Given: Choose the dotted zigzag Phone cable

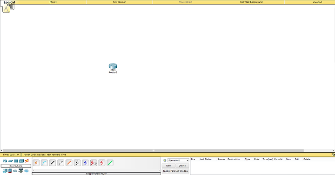Looking at the screenshot, I should pyautogui.click(x=77, y=163).
